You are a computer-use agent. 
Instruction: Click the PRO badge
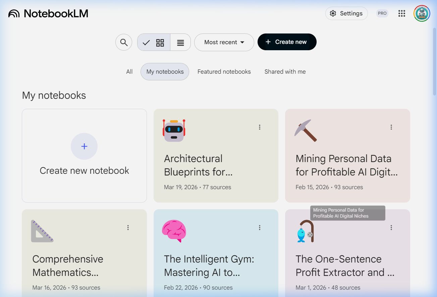coord(382,13)
